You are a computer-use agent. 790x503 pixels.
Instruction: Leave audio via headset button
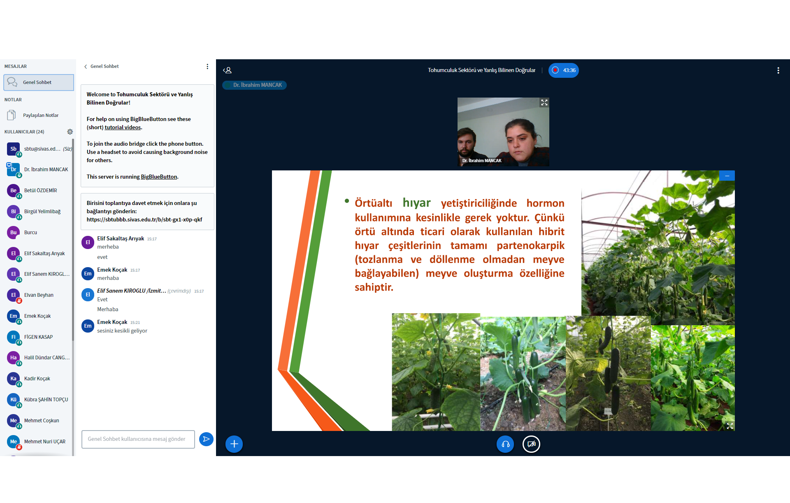tap(505, 444)
